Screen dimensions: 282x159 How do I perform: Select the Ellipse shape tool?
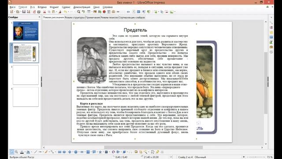(64, 152)
